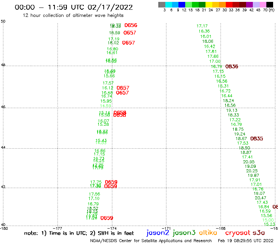Screen dimensions: 278x244
Task: Click wave height value "19.13"
Action: click(x=232, y=110)
